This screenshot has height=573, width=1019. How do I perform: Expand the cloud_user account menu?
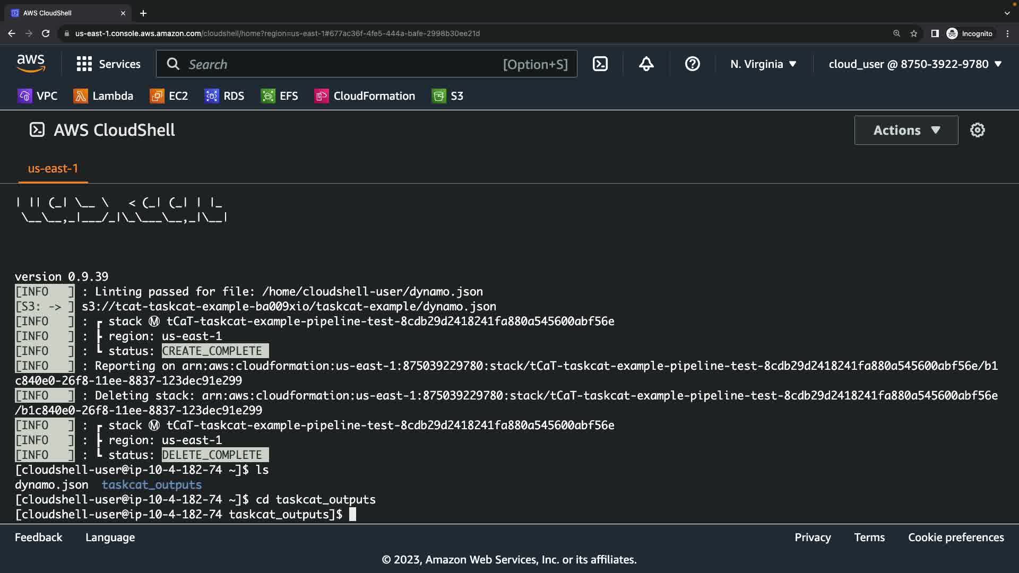coord(915,64)
